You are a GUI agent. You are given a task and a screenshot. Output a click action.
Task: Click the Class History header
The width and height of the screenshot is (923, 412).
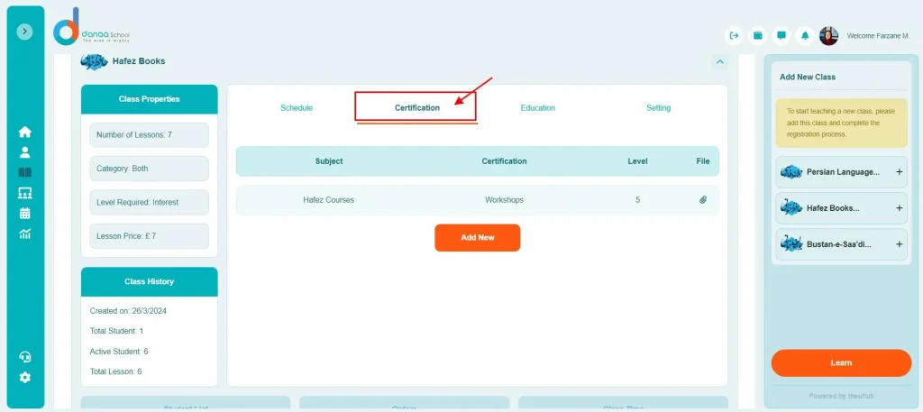pyautogui.click(x=149, y=281)
